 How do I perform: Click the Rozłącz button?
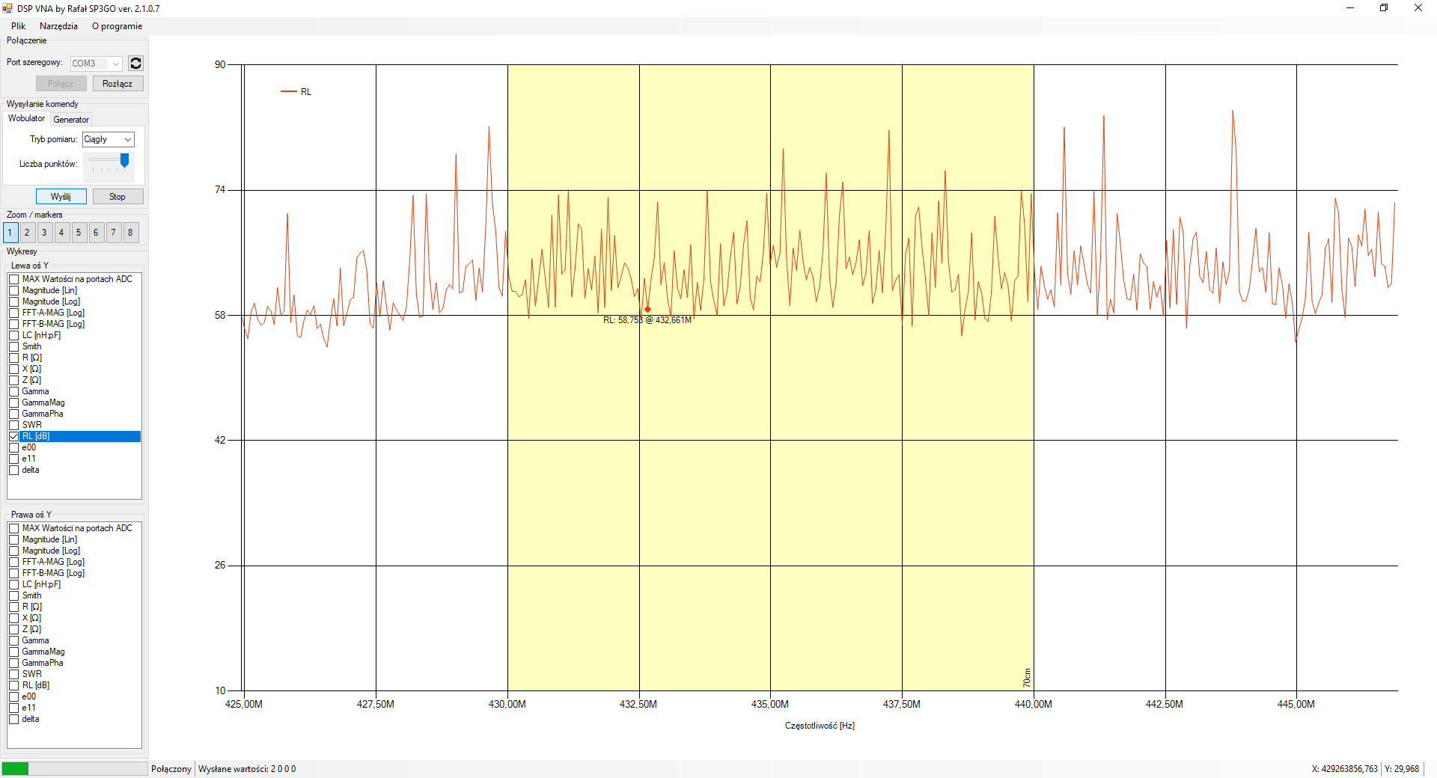click(x=118, y=84)
